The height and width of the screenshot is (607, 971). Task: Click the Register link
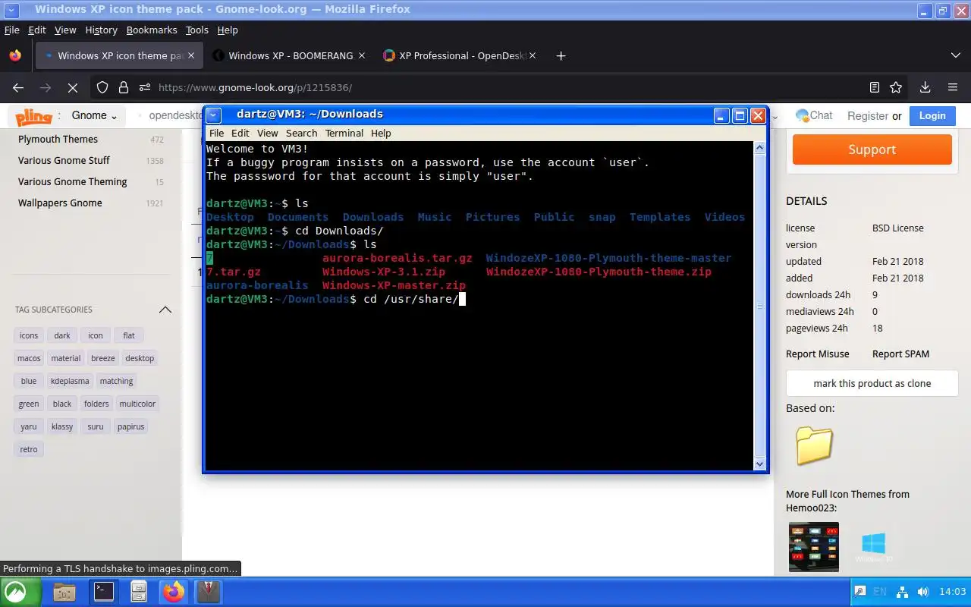(x=868, y=116)
